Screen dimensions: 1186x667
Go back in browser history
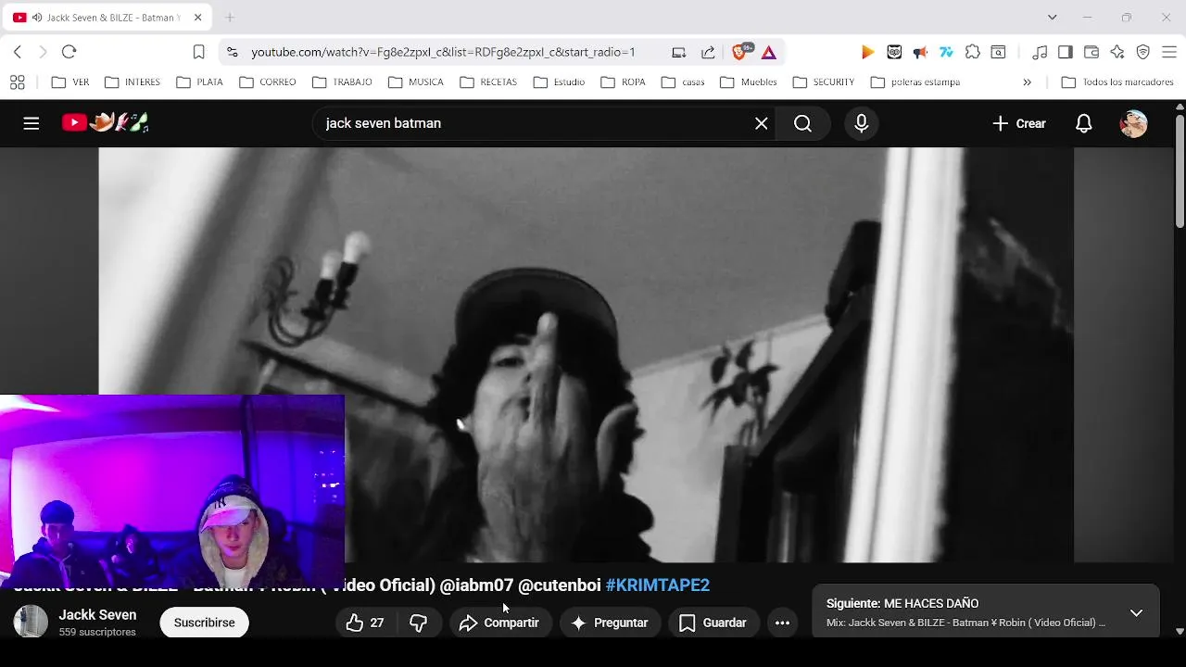[18, 52]
